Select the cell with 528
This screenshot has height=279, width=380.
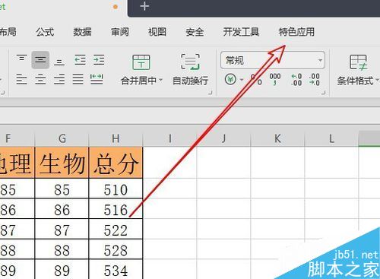116,249
